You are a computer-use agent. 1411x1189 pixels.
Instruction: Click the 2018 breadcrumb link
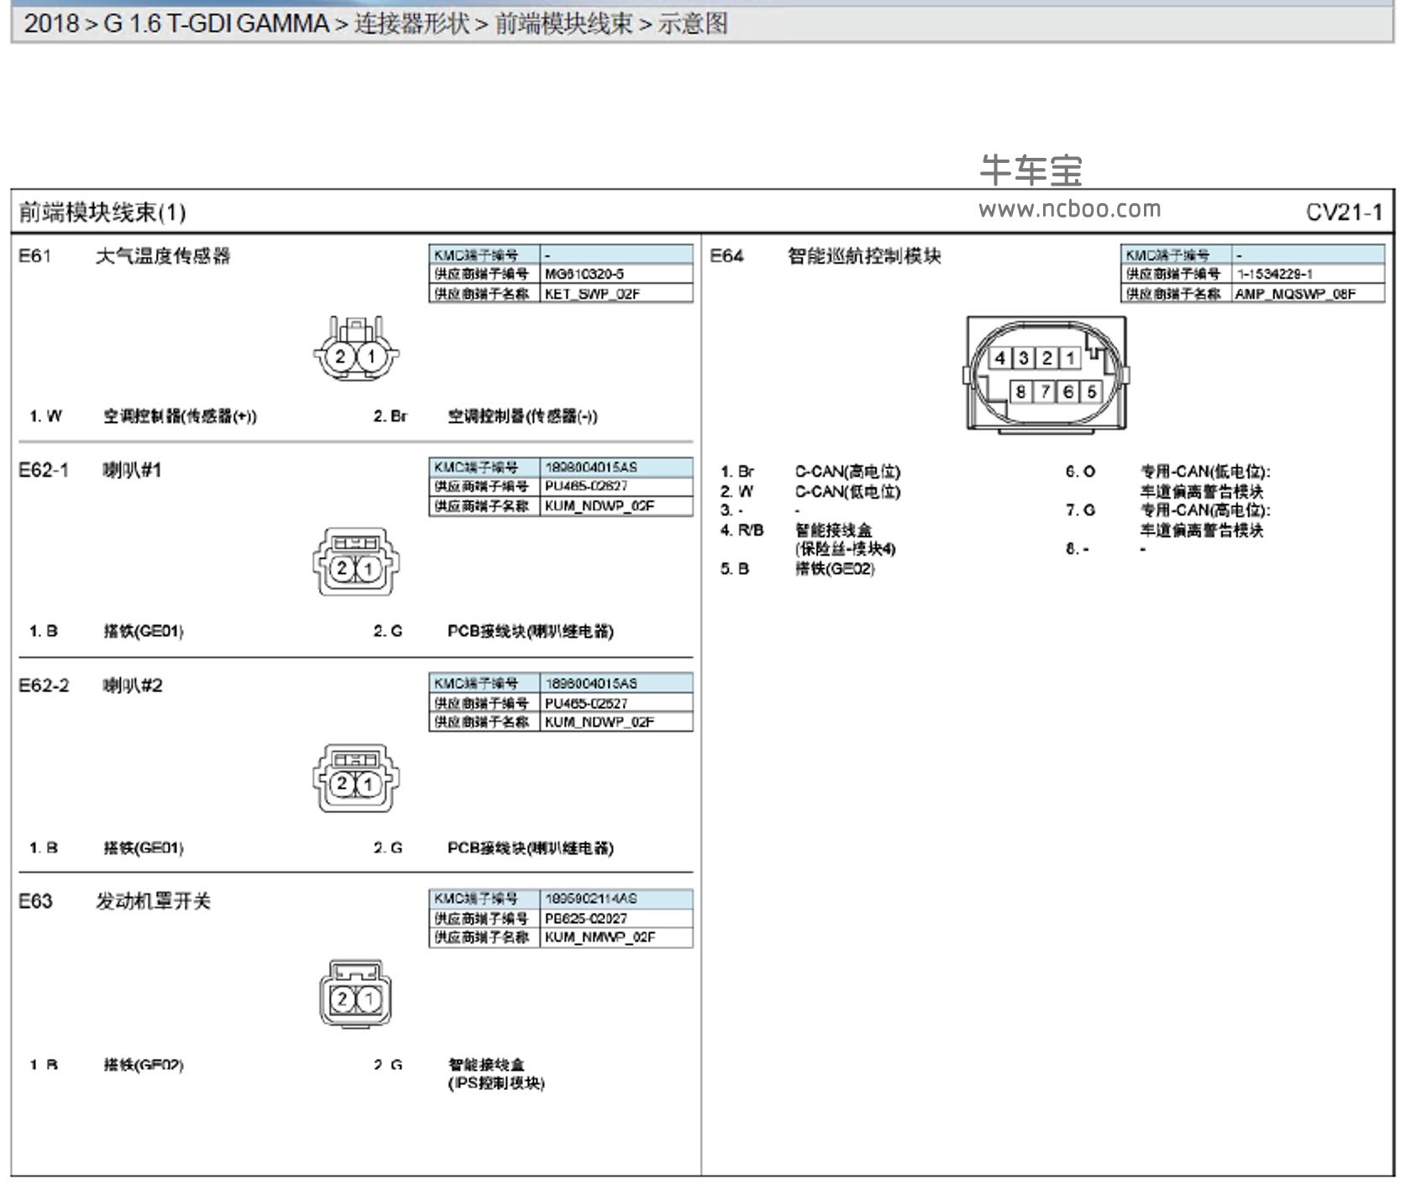(x=51, y=24)
